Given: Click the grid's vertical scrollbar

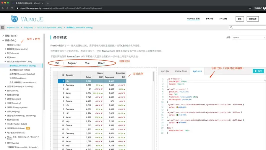Looking at the screenshot, I should pyautogui.click(x=153, y=76).
